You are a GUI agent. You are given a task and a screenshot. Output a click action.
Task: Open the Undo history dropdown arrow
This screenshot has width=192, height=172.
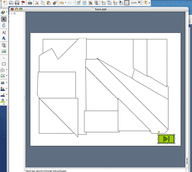pyautogui.click(x=65, y=3)
